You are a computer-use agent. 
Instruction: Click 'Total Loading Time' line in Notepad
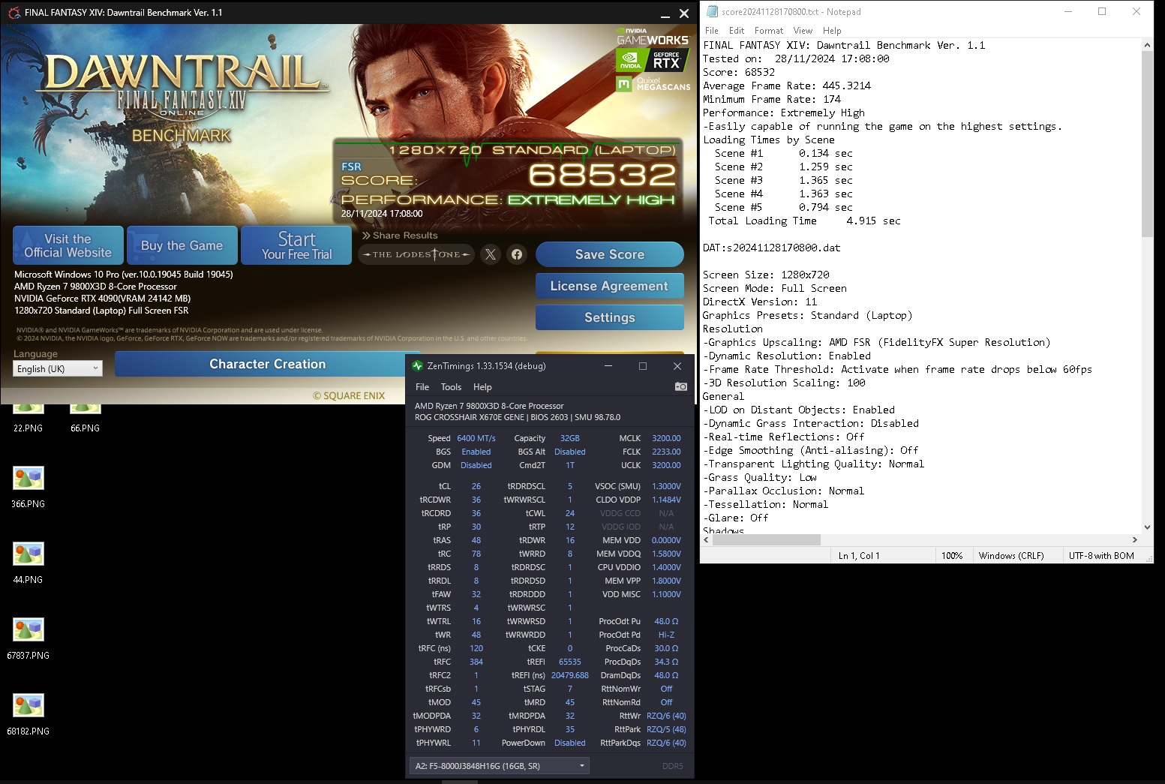coord(805,221)
